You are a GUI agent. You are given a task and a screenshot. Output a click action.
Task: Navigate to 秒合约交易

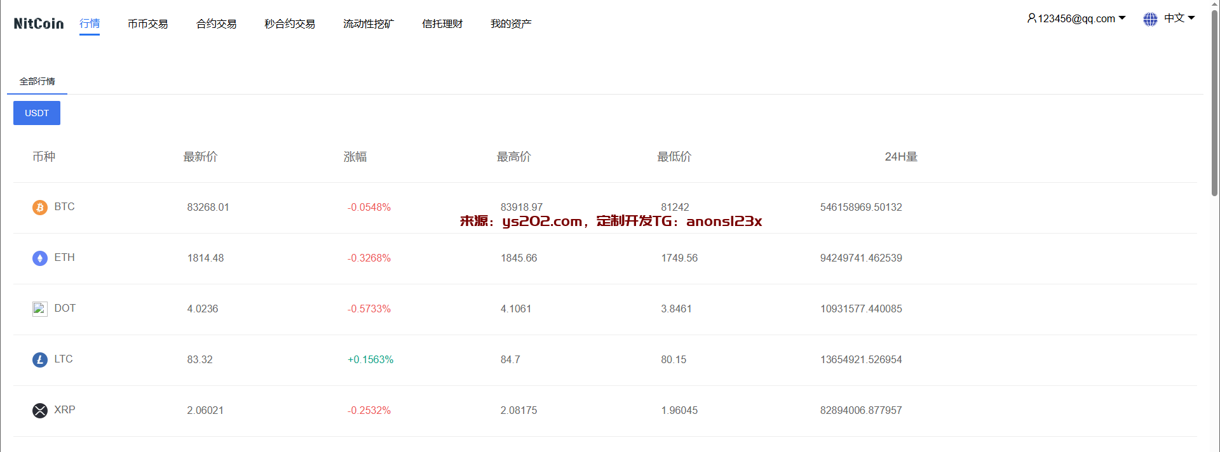pyautogui.click(x=290, y=24)
